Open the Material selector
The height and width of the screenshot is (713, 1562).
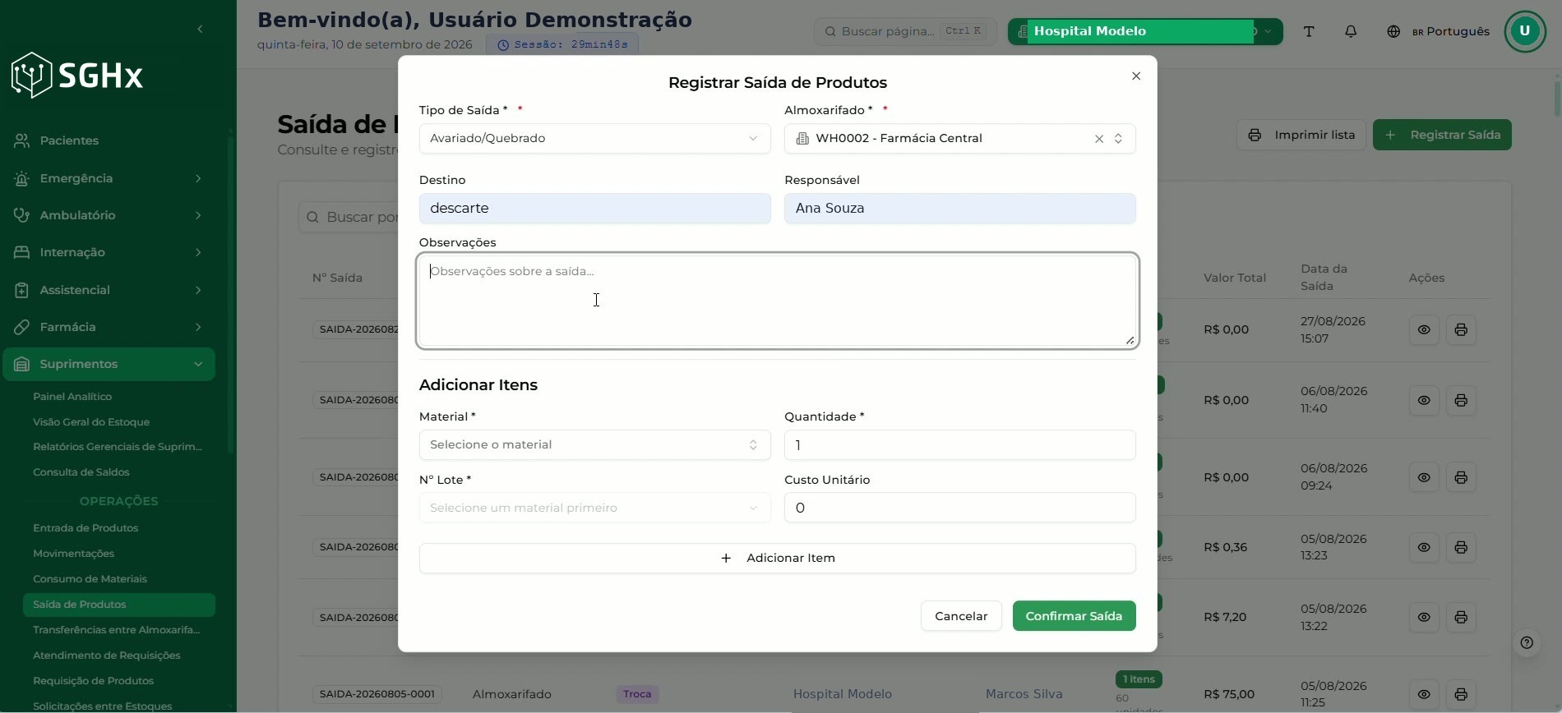click(594, 444)
